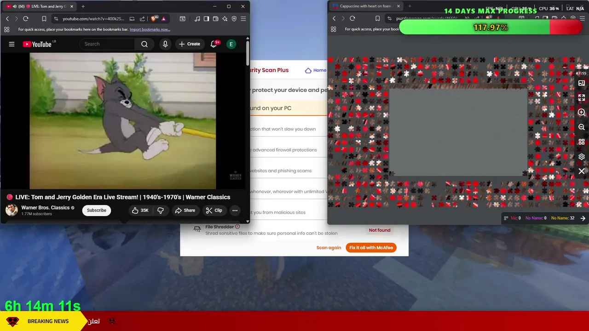Toggle the browser sidebar panel icon
The width and height of the screenshot is (589, 331).
207,19
